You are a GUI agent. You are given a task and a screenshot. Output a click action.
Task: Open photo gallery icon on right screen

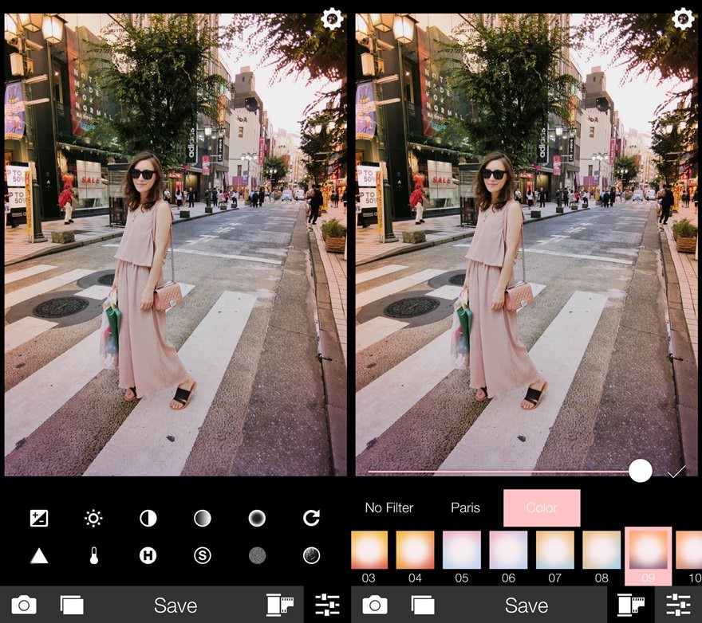point(423,605)
